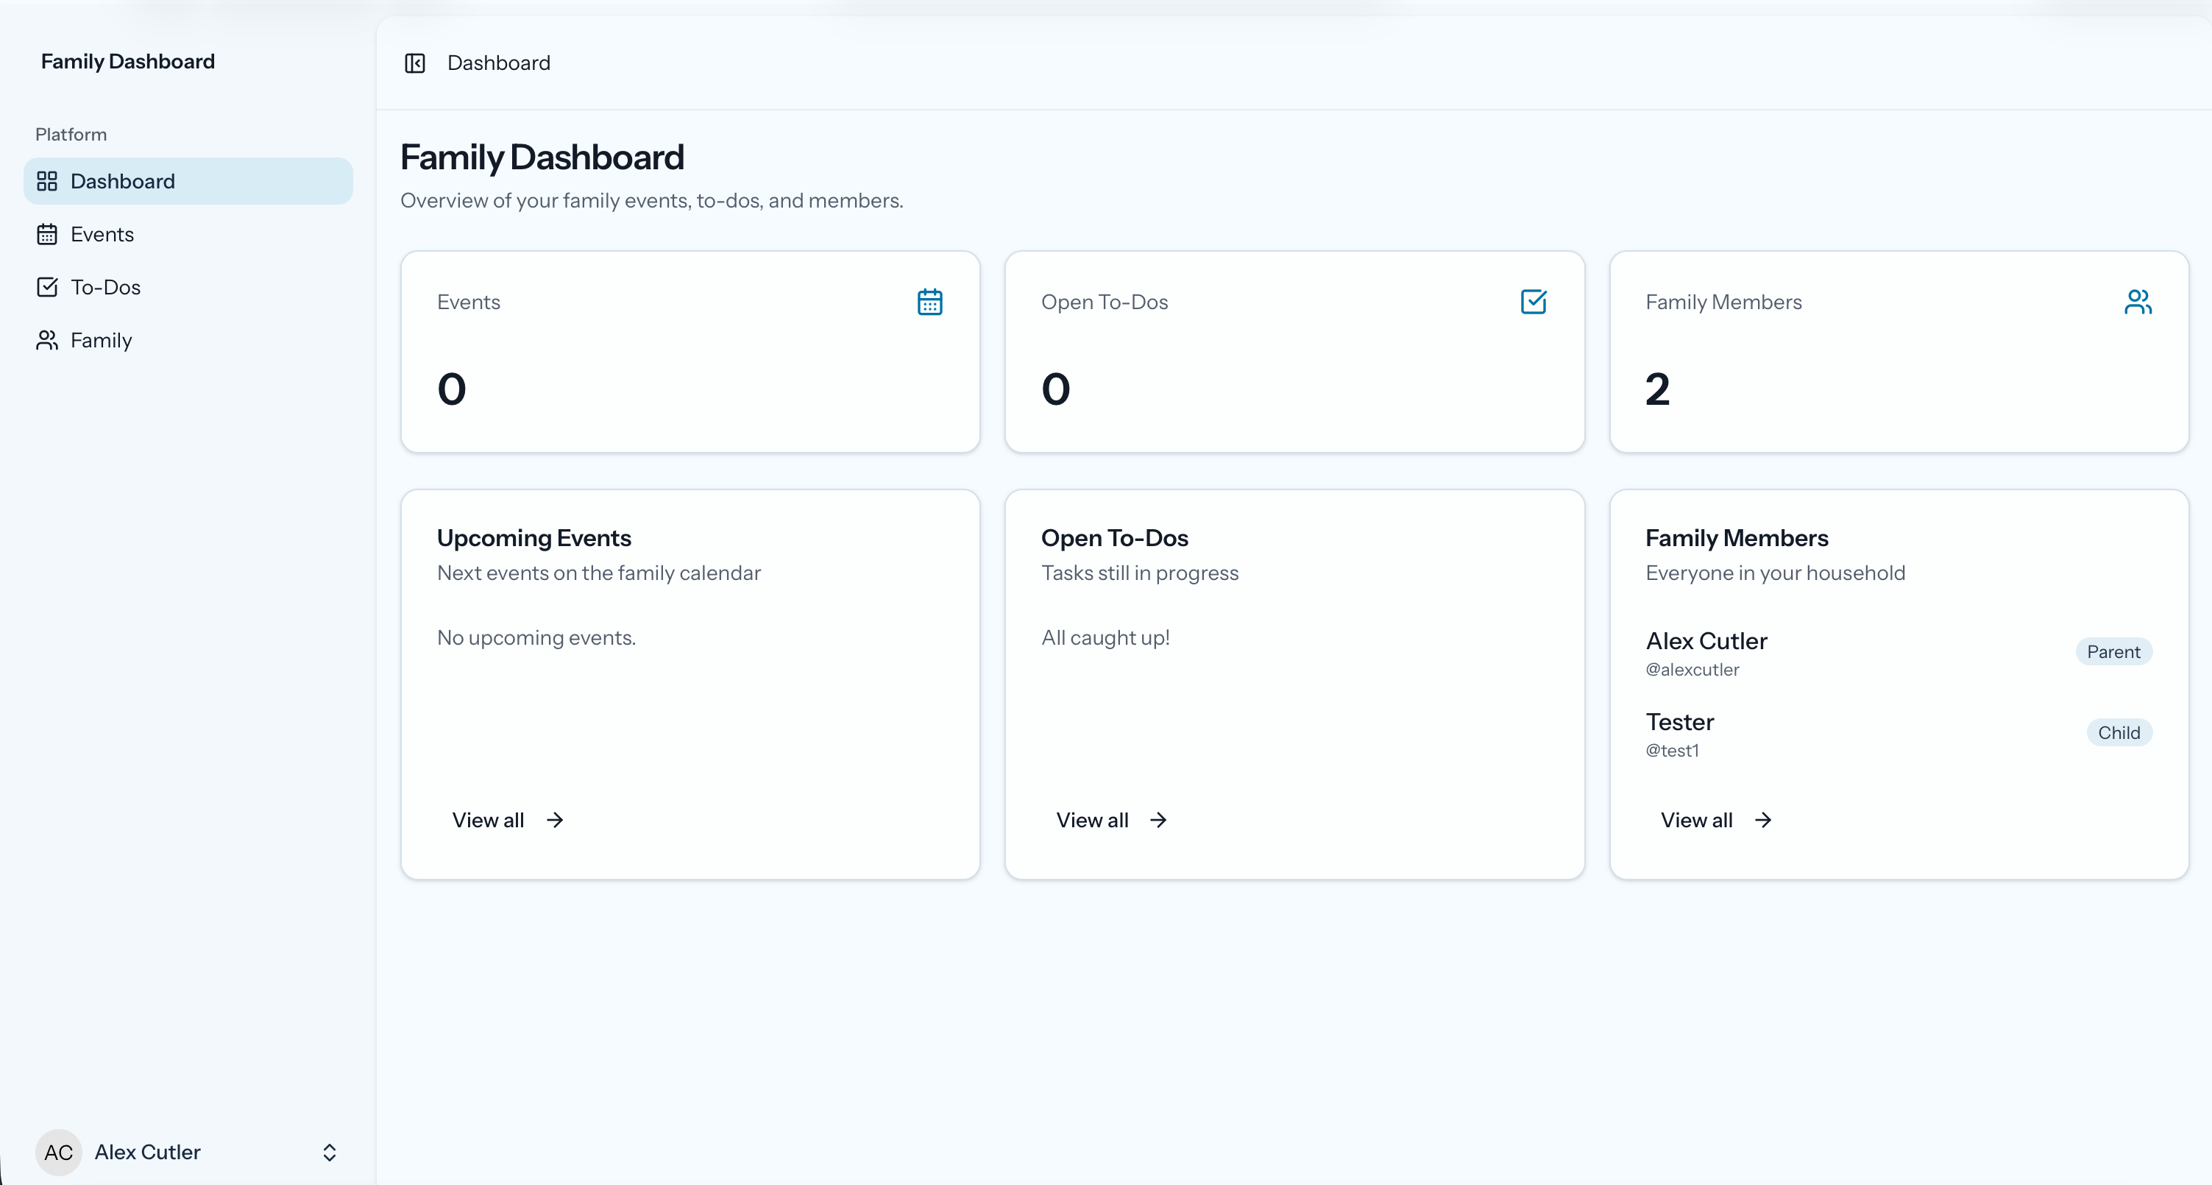View all open to-dos
This screenshot has width=2212, height=1185.
pyautogui.click(x=1111, y=820)
